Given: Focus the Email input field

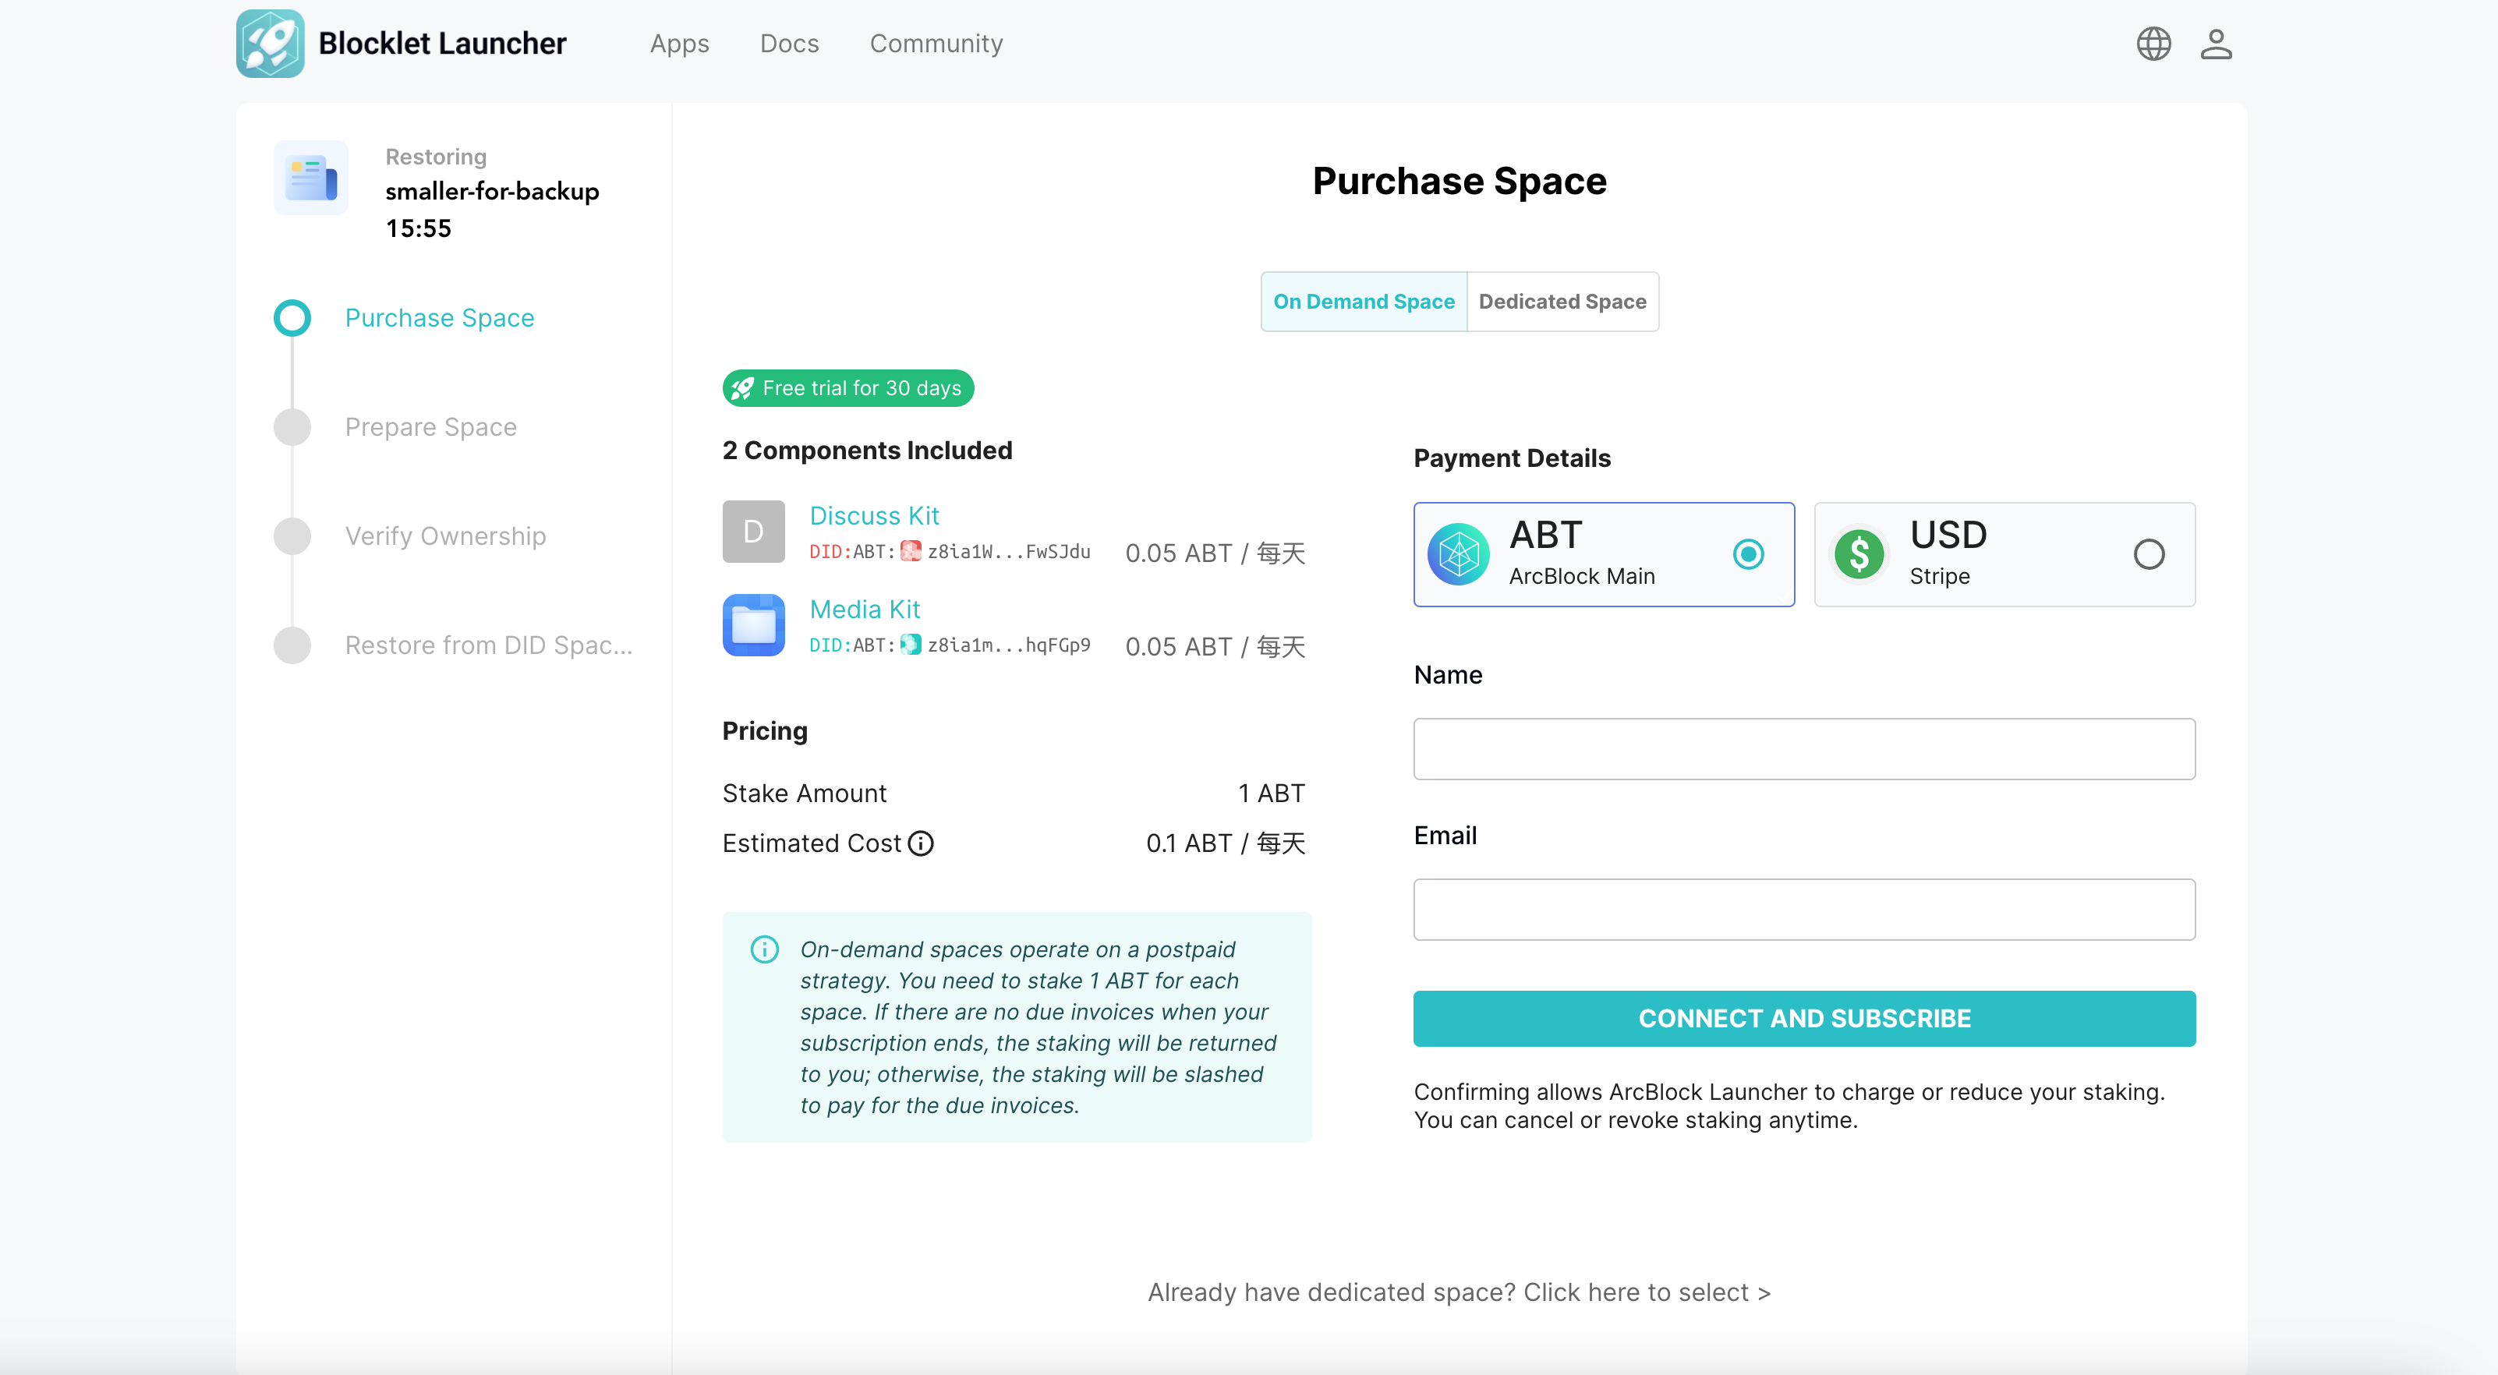Looking at the screenshot, I should [x=1803, y=910].
